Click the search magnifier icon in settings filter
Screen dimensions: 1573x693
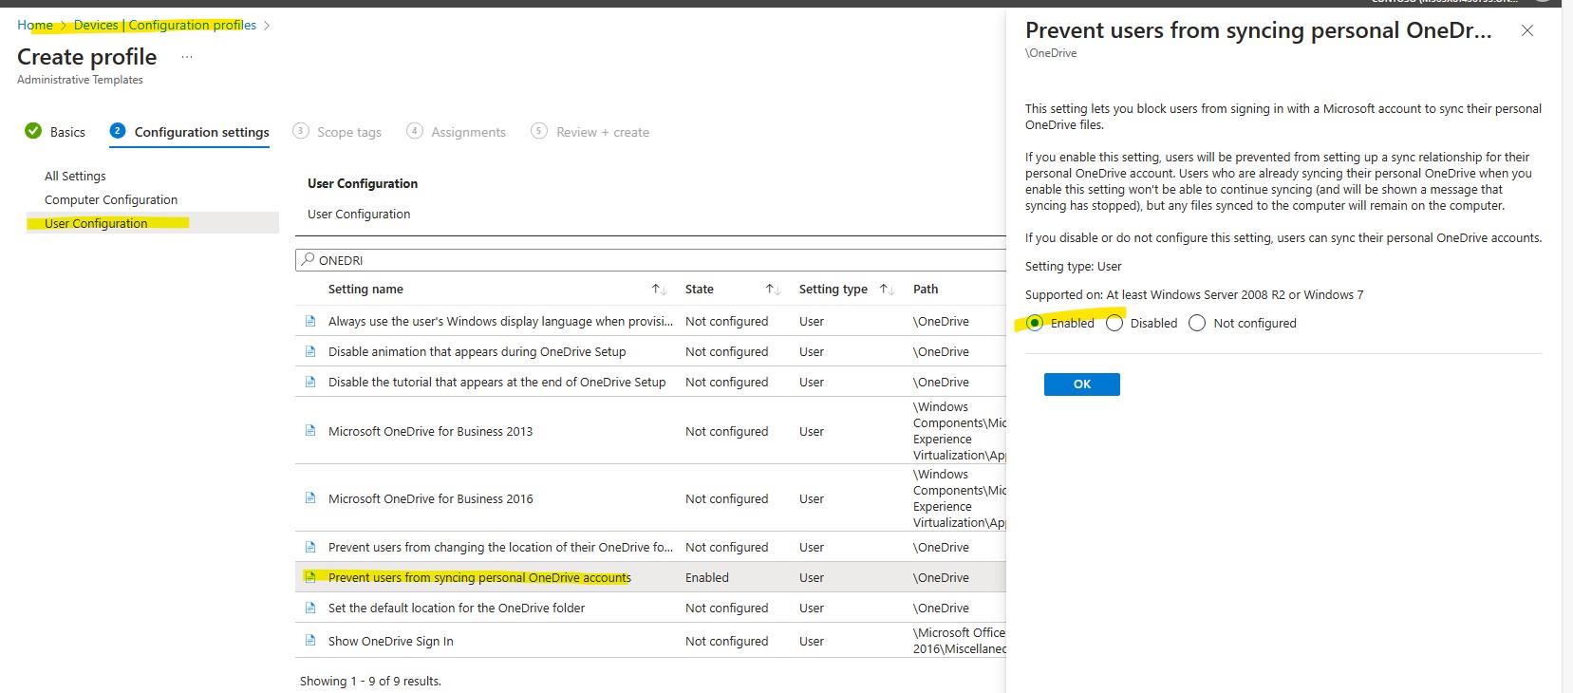308,259
